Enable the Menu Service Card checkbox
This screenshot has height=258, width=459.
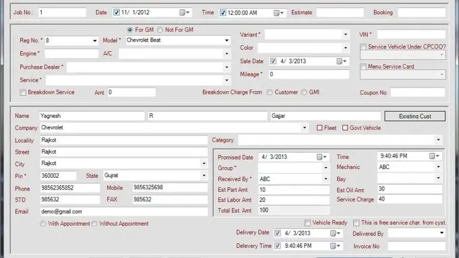pos(363,67)
